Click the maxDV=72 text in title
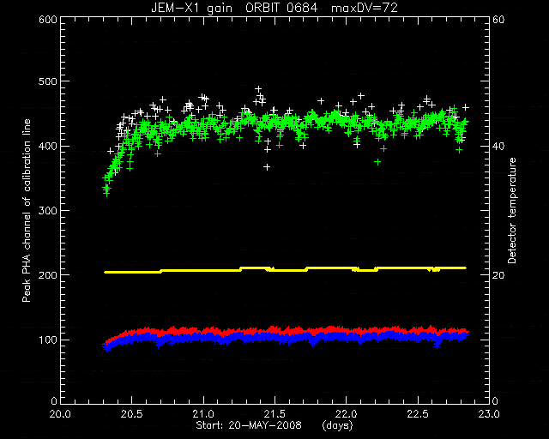The image size is (549, 439). pyautogui.click(x=365, y=8)
